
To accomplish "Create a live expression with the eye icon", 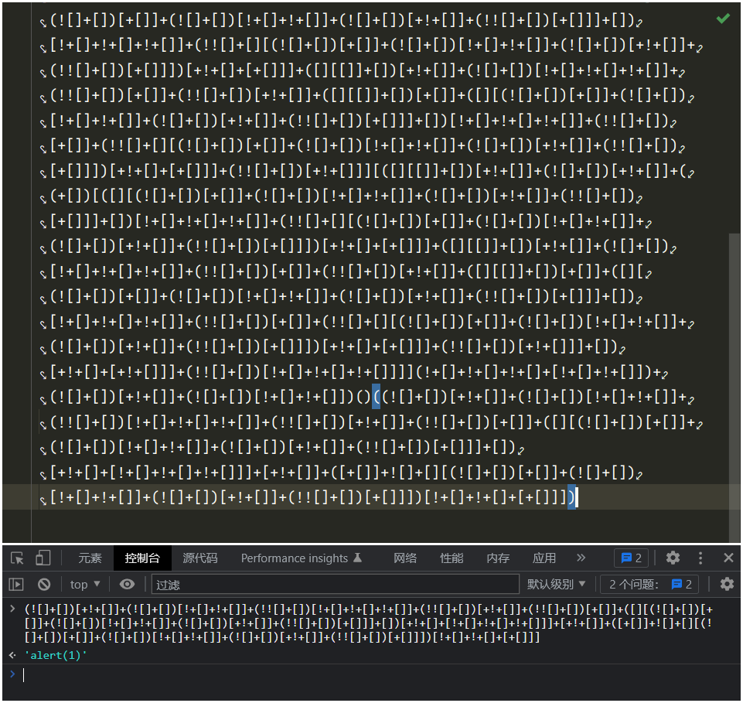I will pos(127,584).
